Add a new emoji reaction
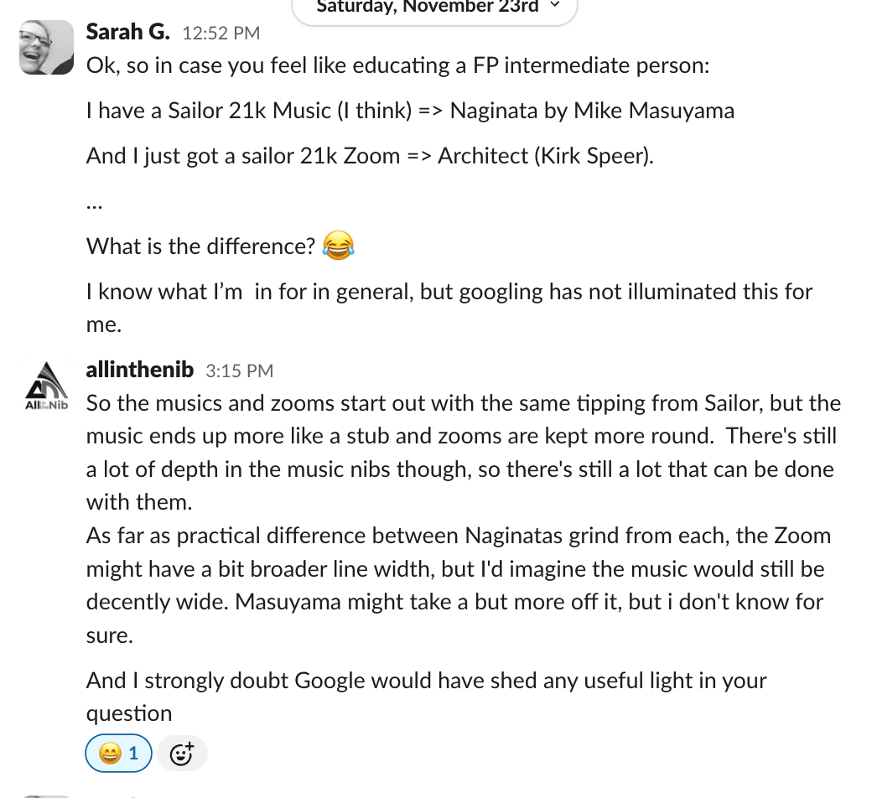Viewport: 872px width, 798px height. click(182, 754)
